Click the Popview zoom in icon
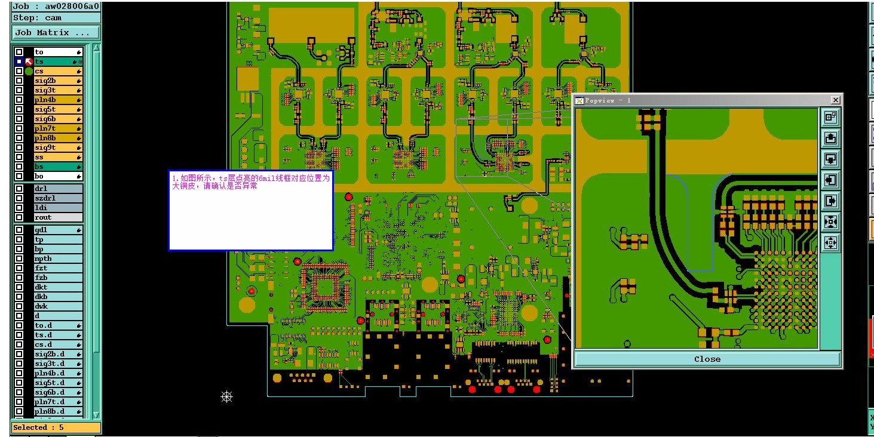This screenshot has height=437, width=874. (x=830, y=222)
